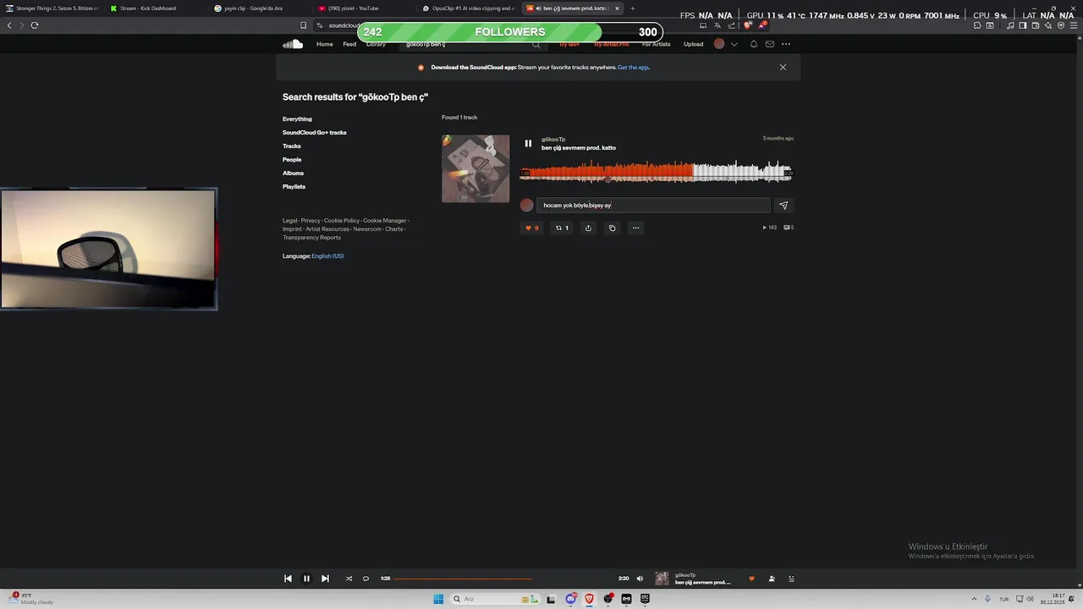
Task: Open the Upload page
Action: pos(693,44)
